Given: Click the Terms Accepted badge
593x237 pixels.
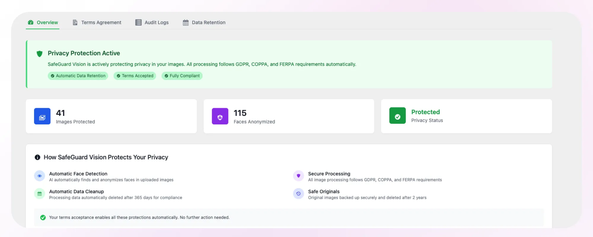Looking at the screenshot, I should 135,76.
